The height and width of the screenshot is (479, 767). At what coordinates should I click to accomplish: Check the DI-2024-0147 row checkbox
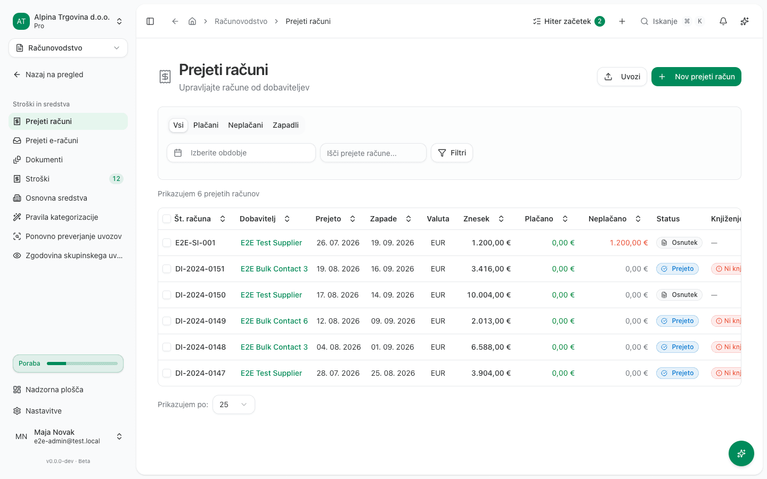[167, 373]
